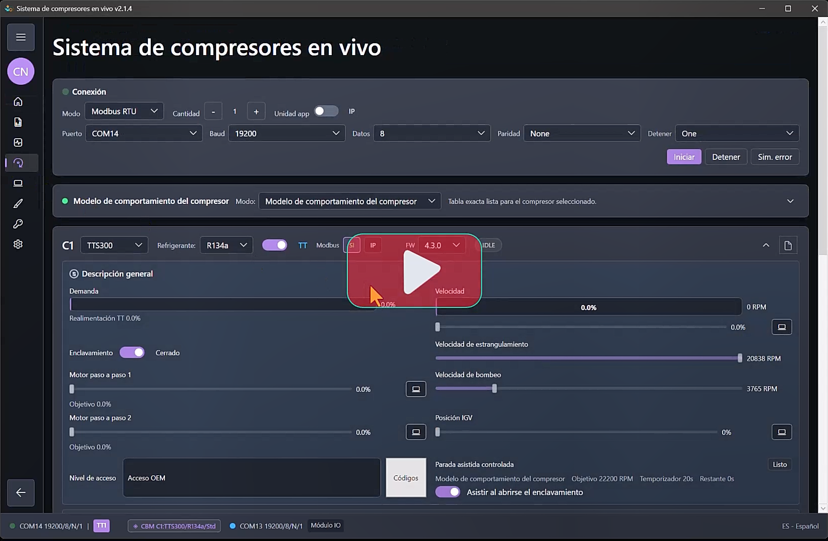Image resolution: width=828 pixels, height=541 pixels.
Task: Open the FW 4.3.0 version dropdown
Action: point(442,245)
